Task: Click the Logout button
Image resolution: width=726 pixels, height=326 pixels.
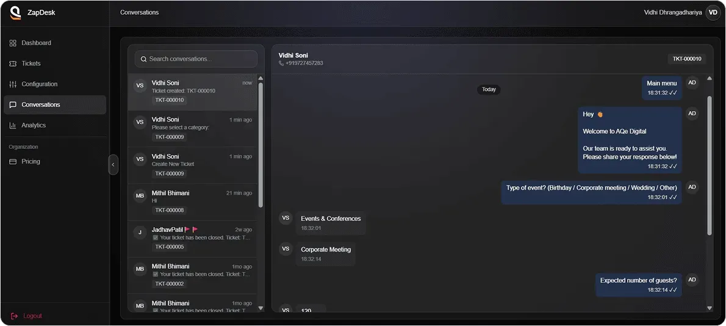Action: pyautogui.click(x=26, y=316)
